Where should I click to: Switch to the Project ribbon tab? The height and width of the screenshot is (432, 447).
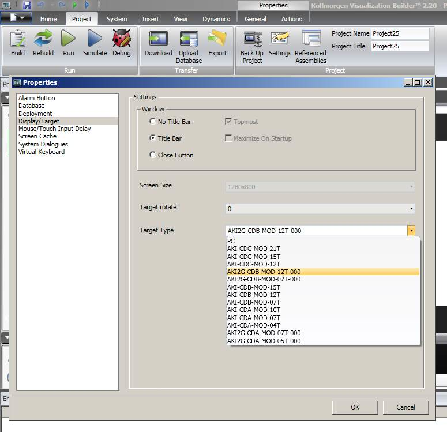pyautogui.click(x=82, y=19)
